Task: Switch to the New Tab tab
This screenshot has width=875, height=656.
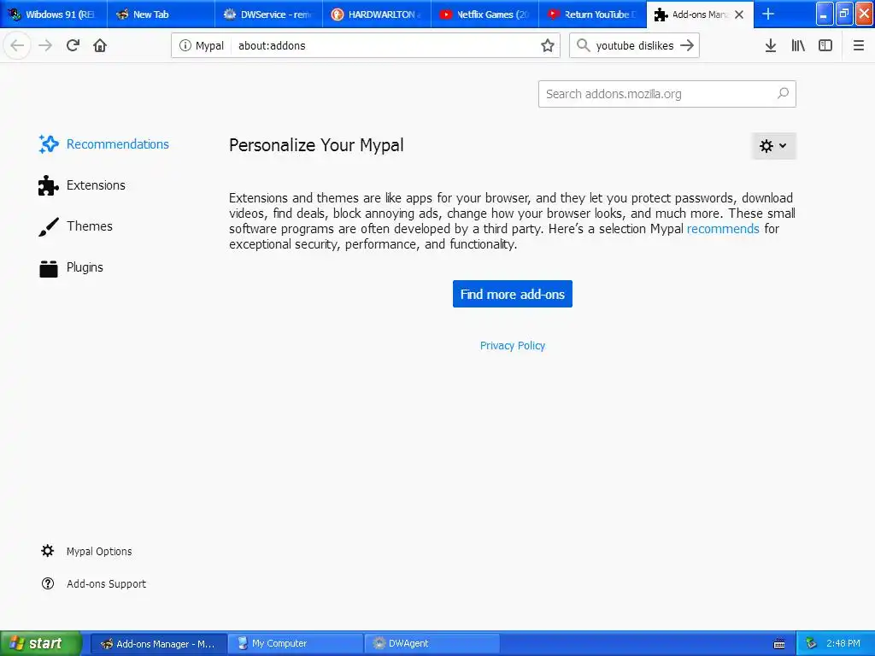Action: 161,14
